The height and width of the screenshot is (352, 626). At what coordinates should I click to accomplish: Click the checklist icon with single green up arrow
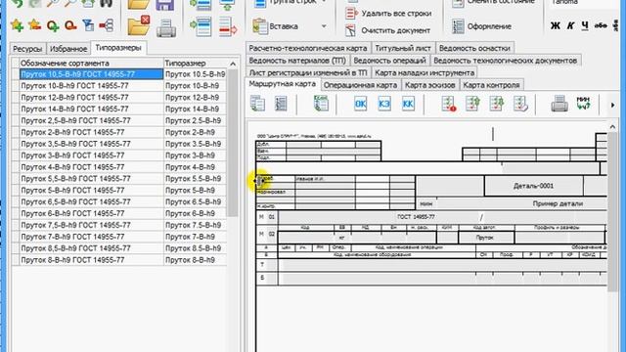[x=472, y=104]
